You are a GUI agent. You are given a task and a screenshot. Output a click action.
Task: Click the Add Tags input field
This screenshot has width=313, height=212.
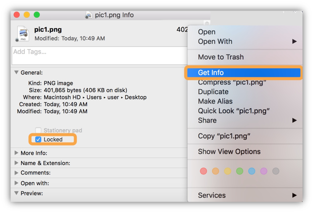tap(99, 56)
